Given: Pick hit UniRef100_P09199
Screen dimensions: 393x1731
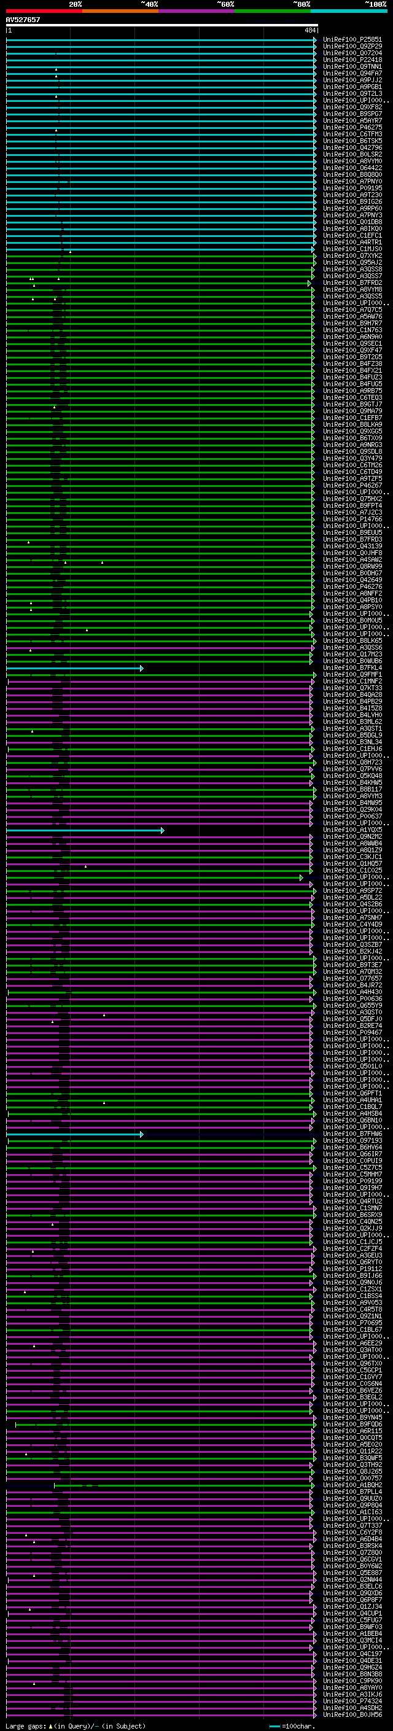Looking at the screenshot, I should pyautogui.click(x=352, y=1181).
